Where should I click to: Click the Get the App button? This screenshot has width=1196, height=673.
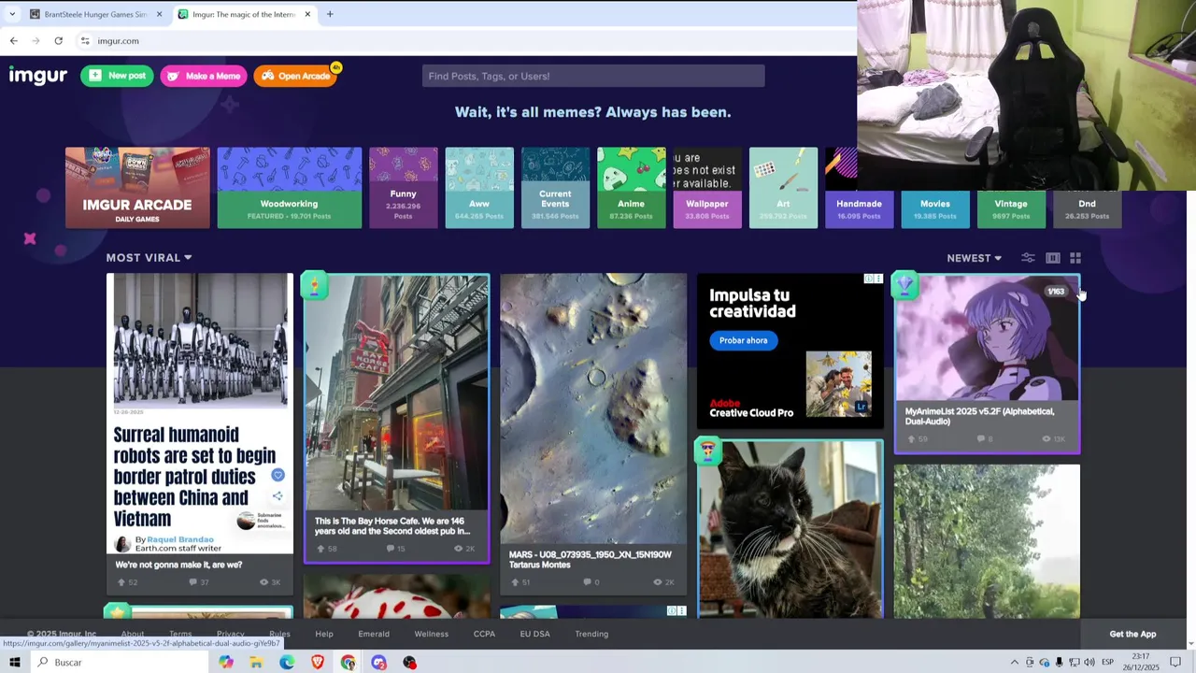1132,634
